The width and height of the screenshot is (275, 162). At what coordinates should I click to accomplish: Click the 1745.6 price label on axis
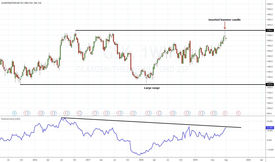[x=270, y=30]
